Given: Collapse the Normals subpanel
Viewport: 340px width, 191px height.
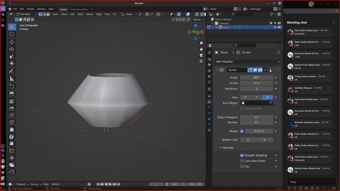Looking at the screenshot, I should (x=220, y=147).
